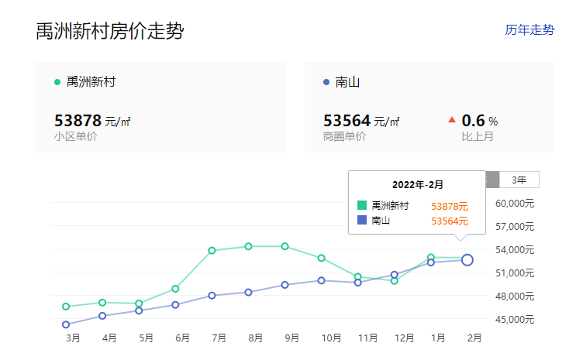Click the red up-arrow next to 0.6%

pos(452,120)
